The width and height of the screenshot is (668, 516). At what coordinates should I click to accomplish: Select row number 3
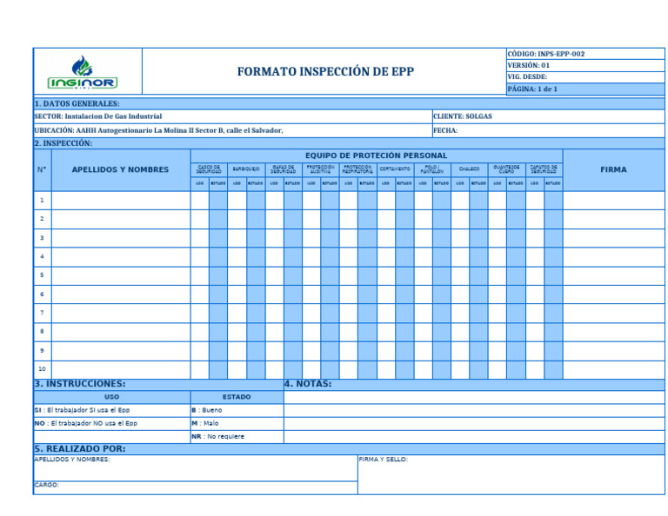point(42,238)
